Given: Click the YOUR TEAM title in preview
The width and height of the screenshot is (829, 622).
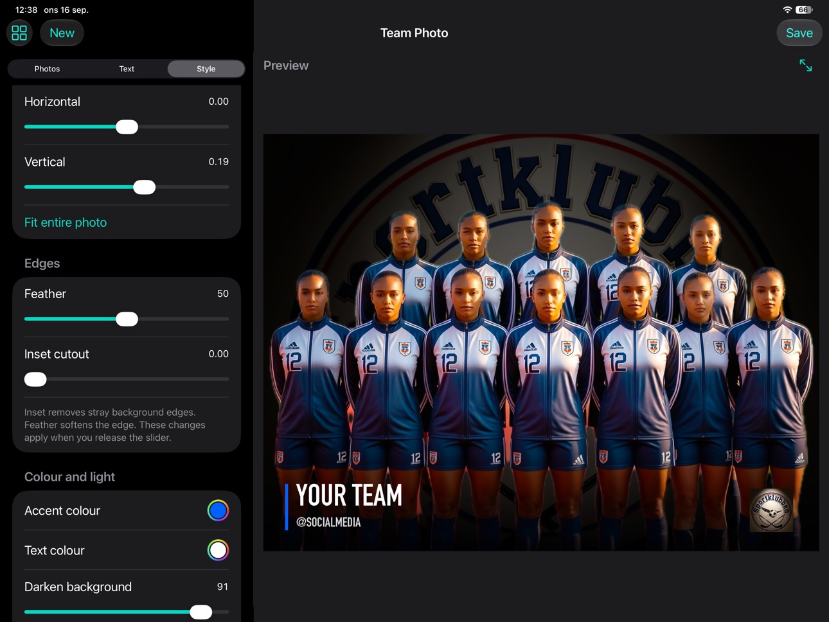Looking at the screenshot, I should 349,495.
